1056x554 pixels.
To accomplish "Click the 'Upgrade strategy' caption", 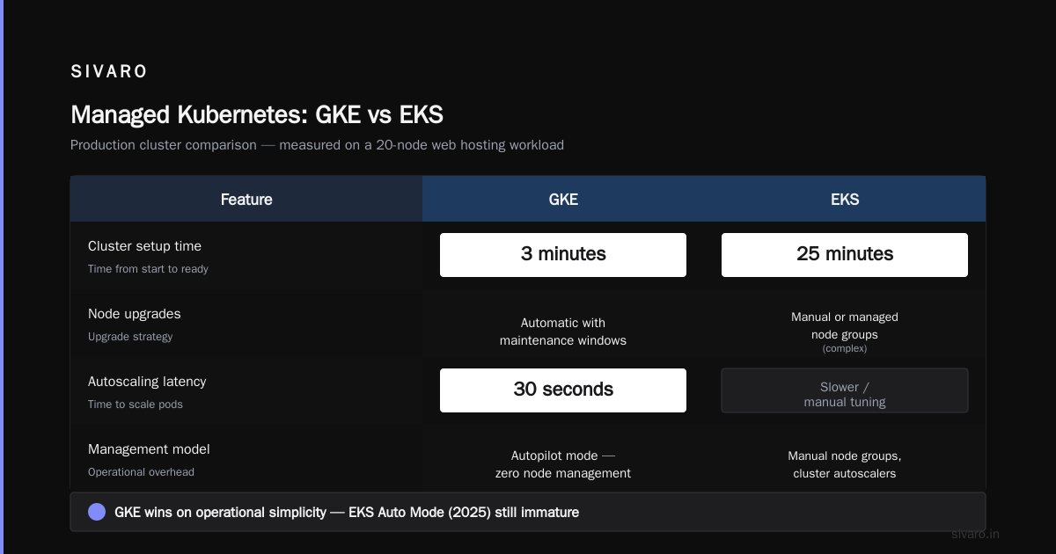I will click(x=130, y=337).
